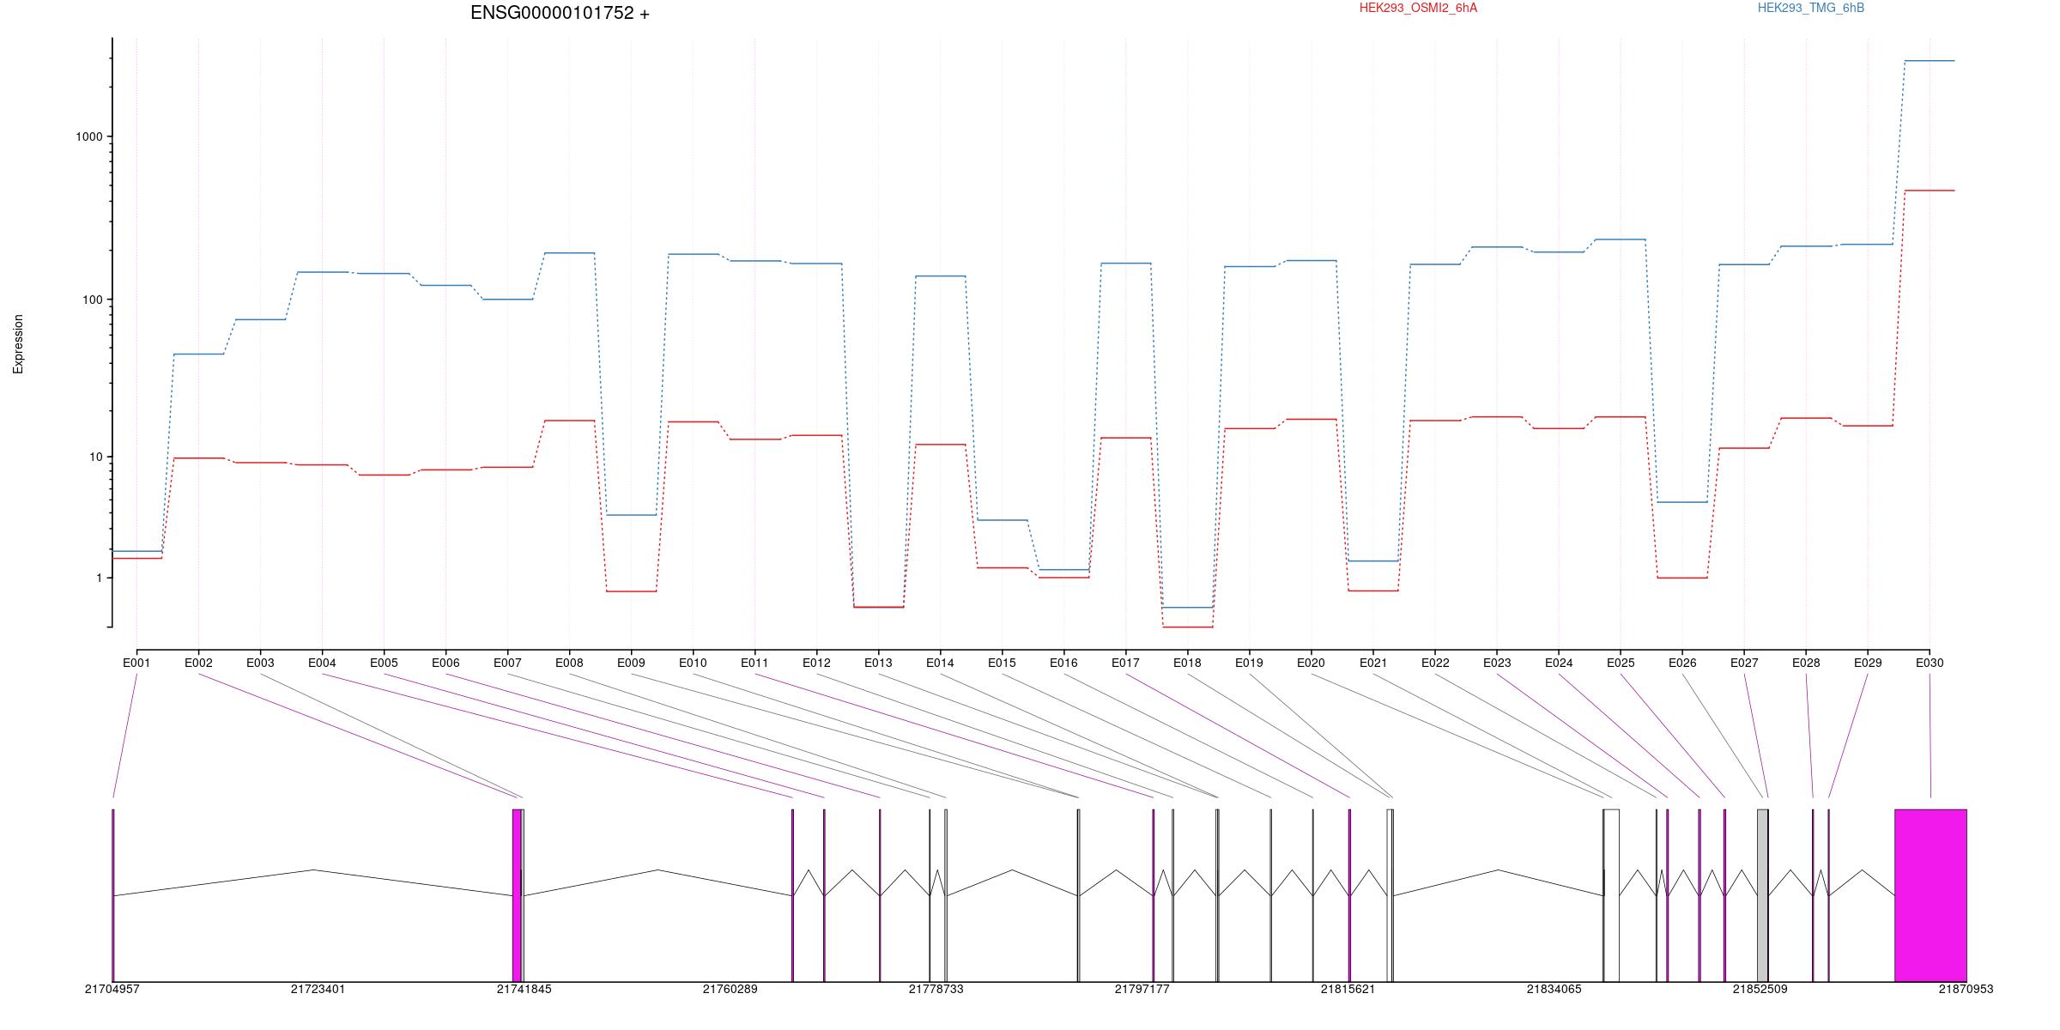Click genomic coordinate 21852509
Screen dimensions: 2060x1030
[1760, 989]
